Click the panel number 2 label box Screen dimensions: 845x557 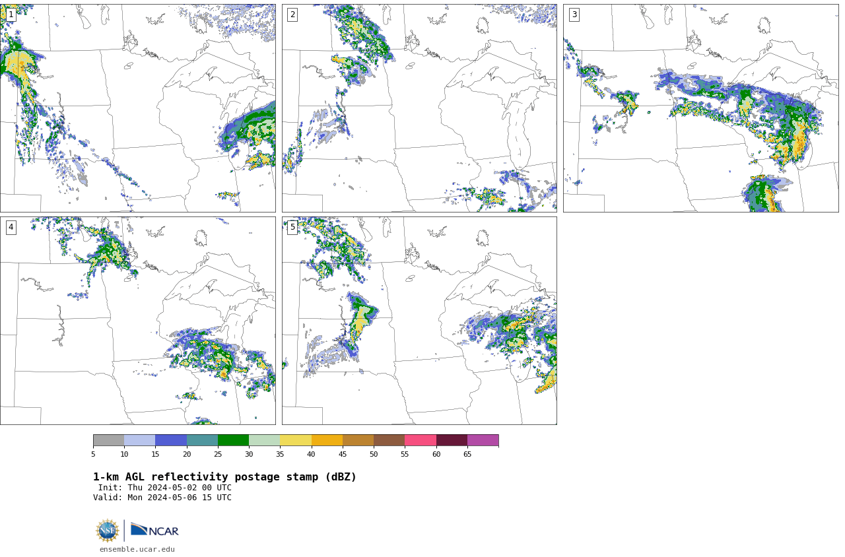tap(292, 15)
